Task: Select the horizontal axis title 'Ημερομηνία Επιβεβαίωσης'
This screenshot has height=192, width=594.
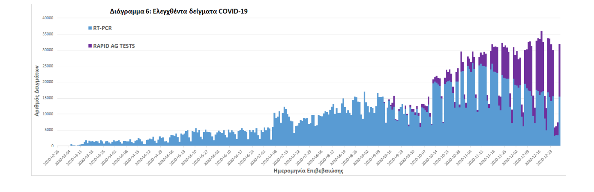Action: tap(308, 171)
